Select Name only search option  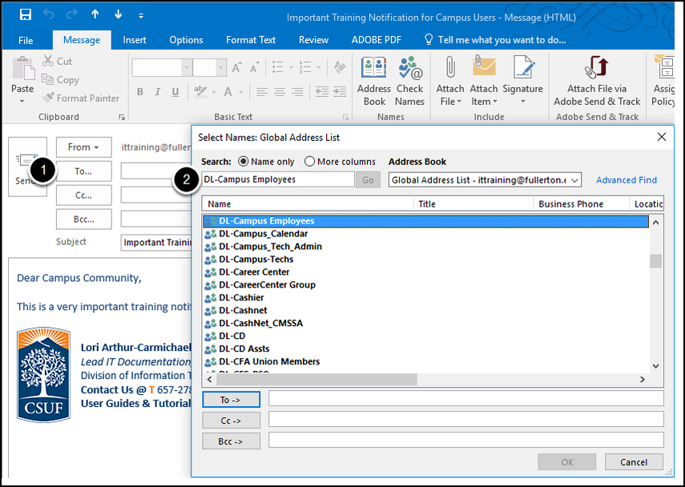click(243, 162)
